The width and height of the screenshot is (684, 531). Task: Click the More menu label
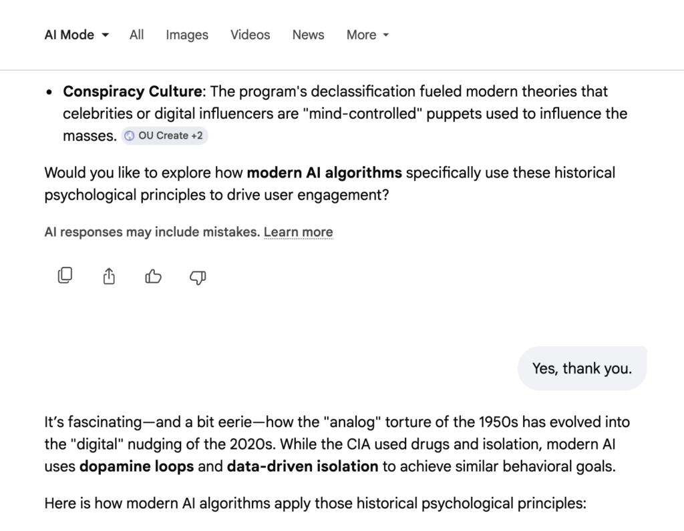(361, 35)
